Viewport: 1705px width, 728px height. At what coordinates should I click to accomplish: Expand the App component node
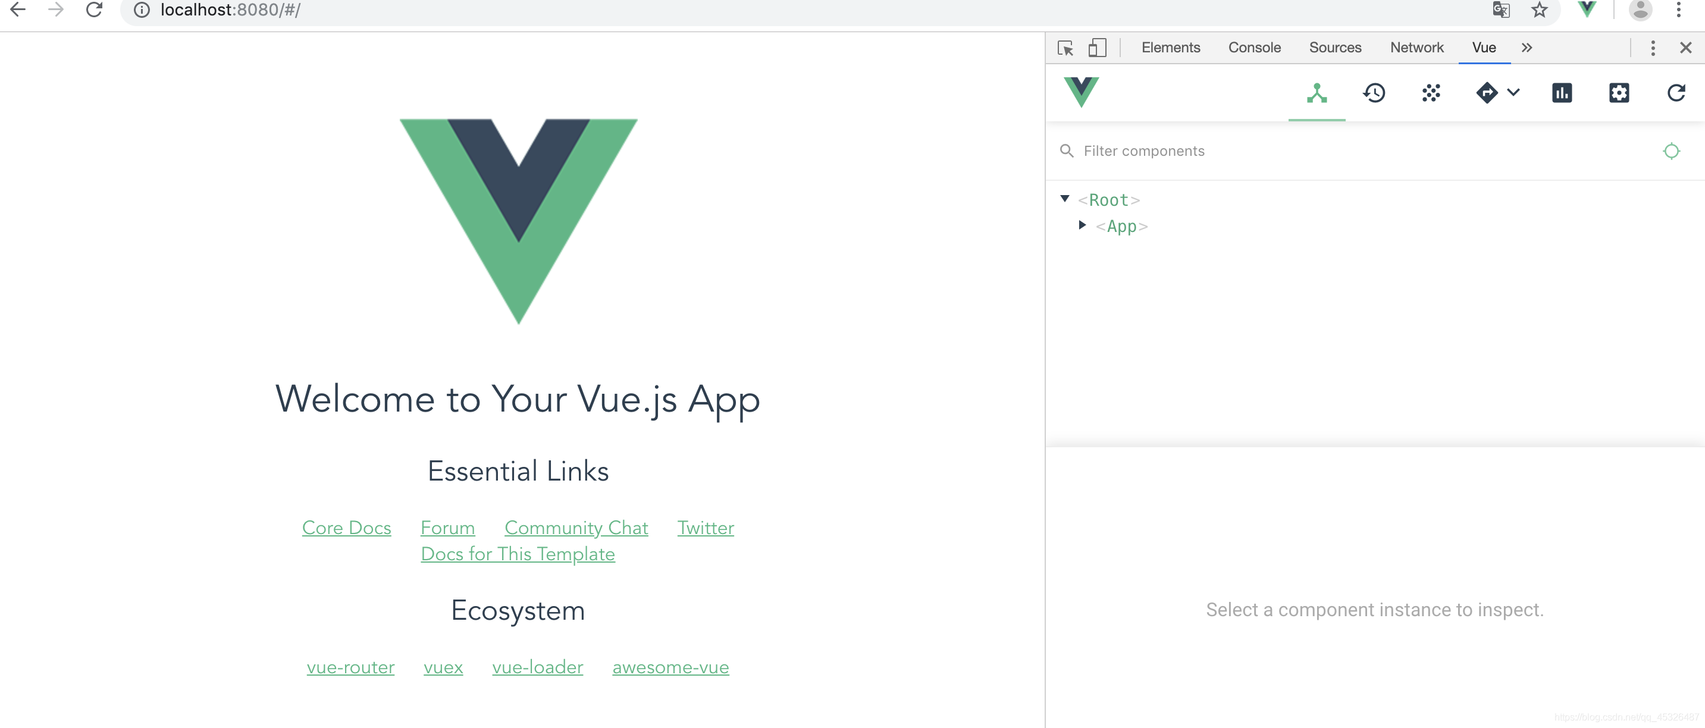(1082, 225)
